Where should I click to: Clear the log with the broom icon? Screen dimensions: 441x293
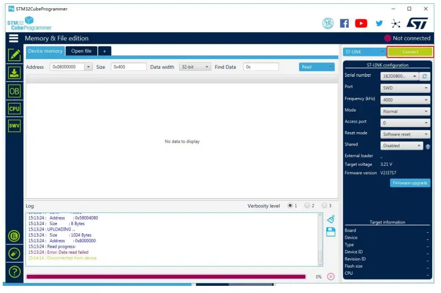point(330,219)
